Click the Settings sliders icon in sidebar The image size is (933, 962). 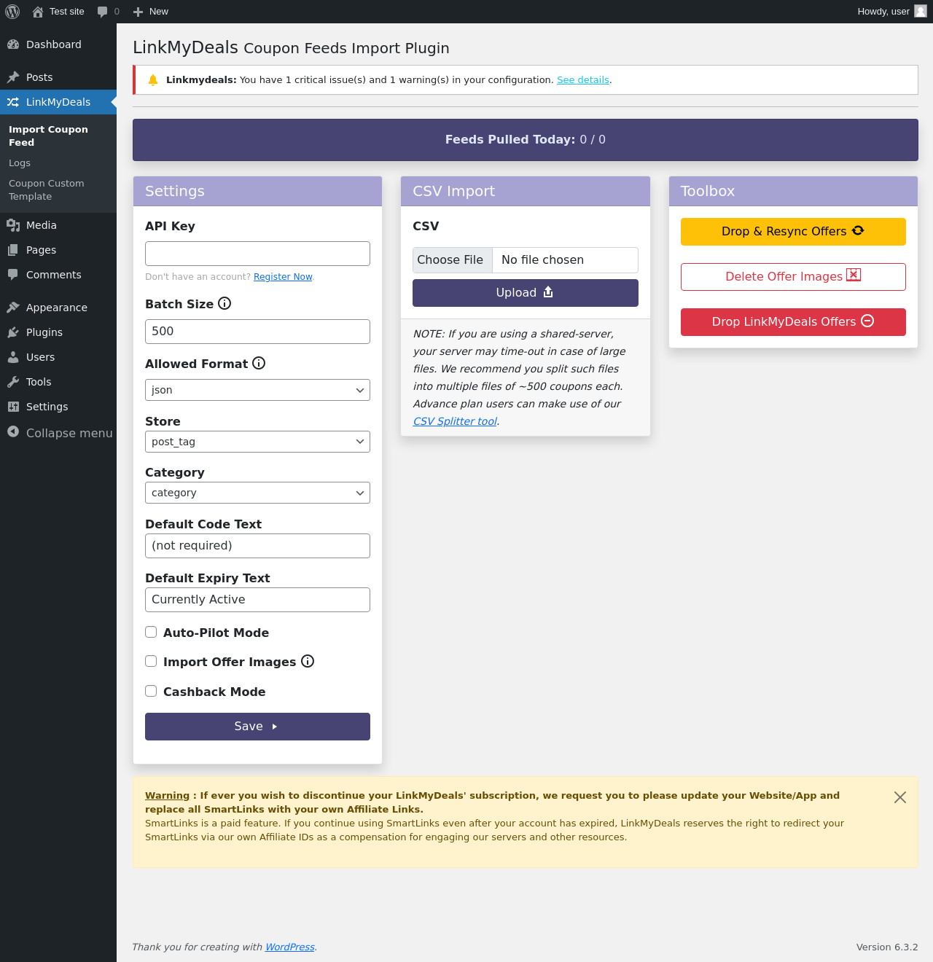tap(13, 407)
